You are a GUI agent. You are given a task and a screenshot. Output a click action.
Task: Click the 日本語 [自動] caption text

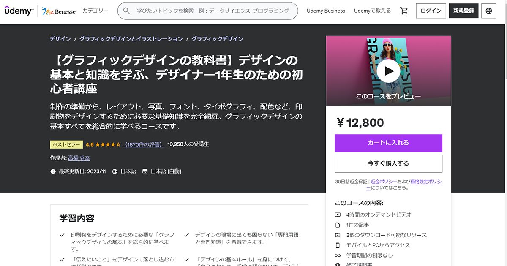coord(166,171)
